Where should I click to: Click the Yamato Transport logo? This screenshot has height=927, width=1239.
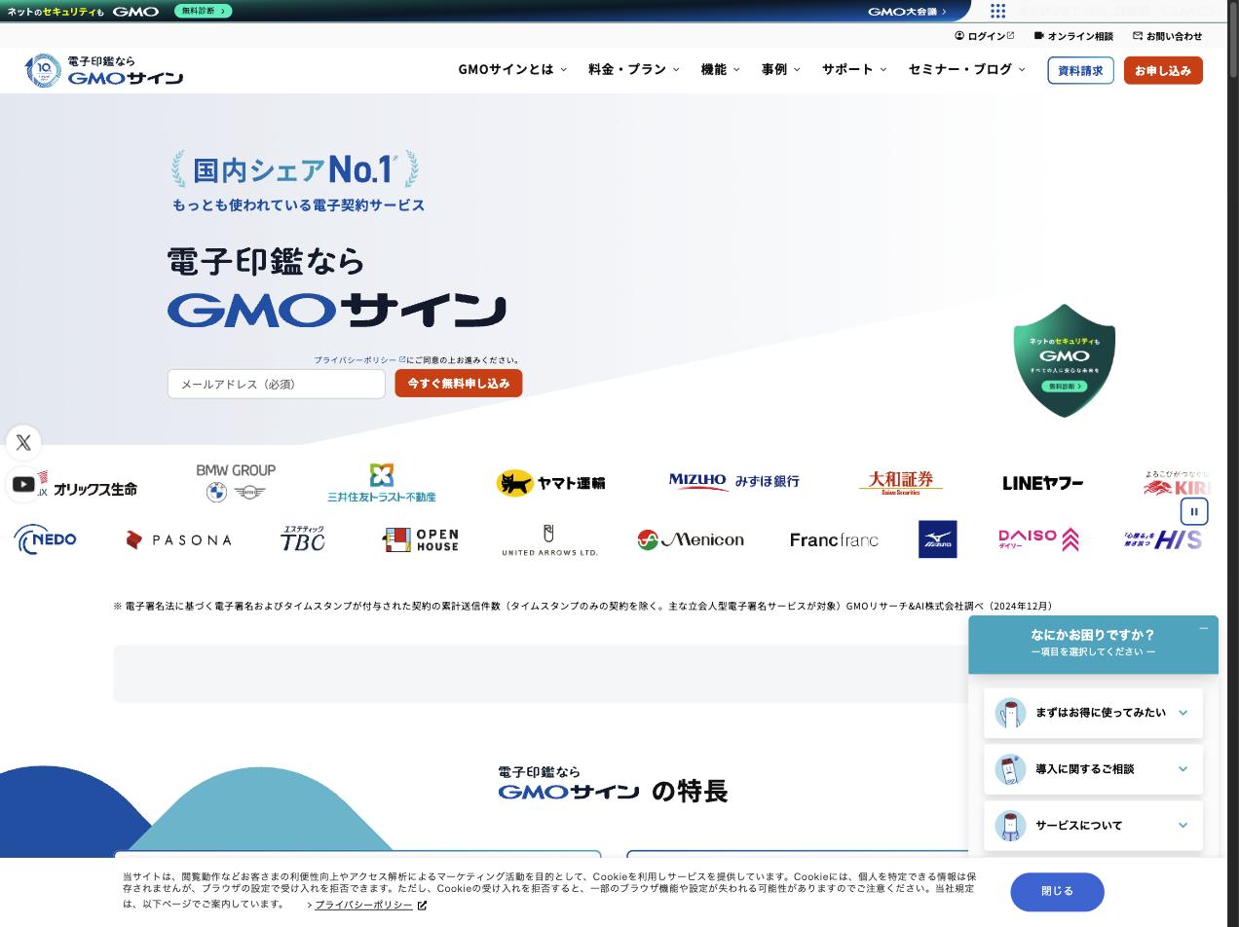tap(550, 483)
